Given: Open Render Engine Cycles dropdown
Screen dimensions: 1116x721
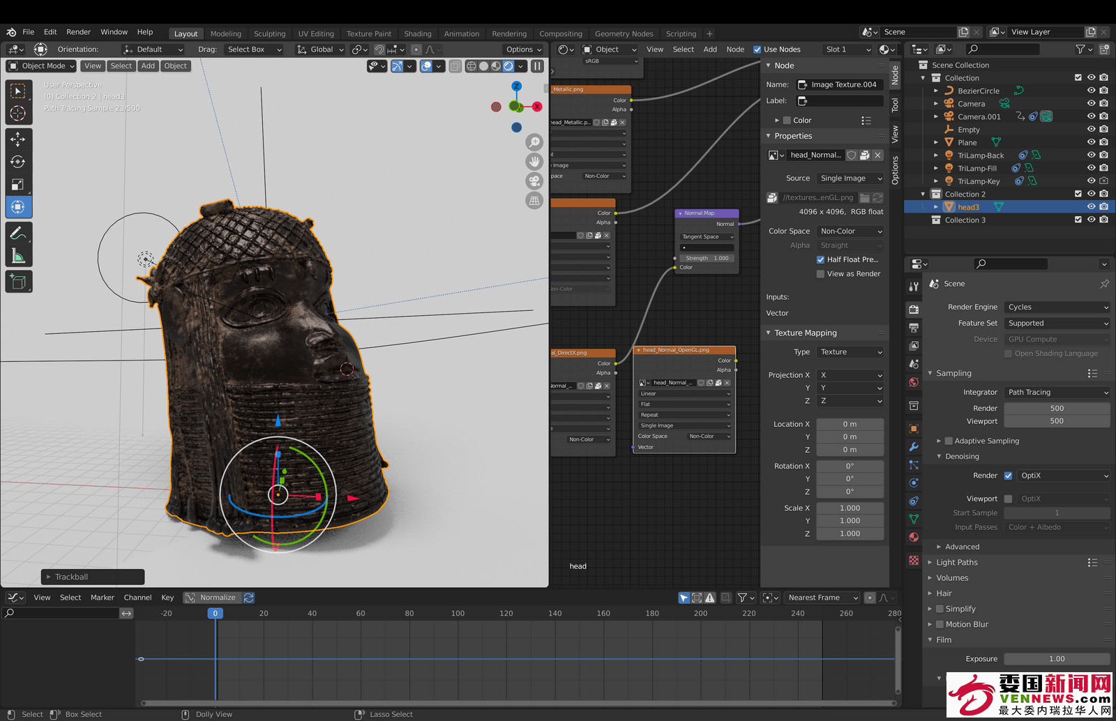Looking at the screenshot, I should tap(1057, 308).
